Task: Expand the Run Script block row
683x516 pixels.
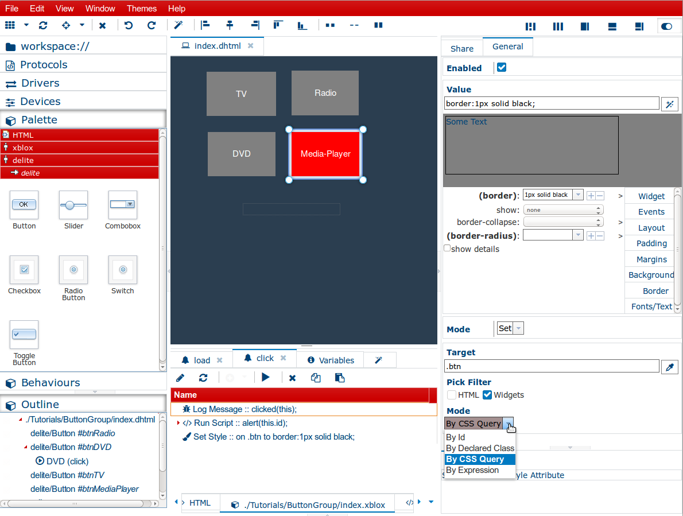Action: tap(178, 423)
